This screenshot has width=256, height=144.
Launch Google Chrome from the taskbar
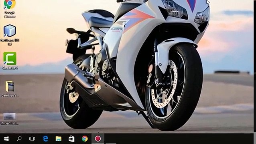pyautogui.click(x=85, y=139)
